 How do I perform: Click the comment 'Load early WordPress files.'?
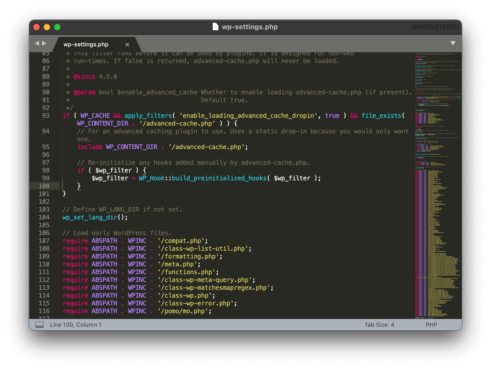[x=117, y=233]
